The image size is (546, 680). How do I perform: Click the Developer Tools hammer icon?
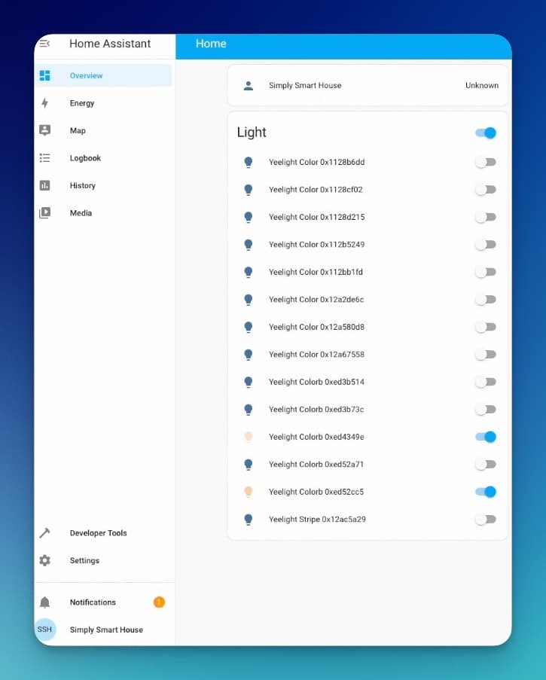click(x=44, y=533)
